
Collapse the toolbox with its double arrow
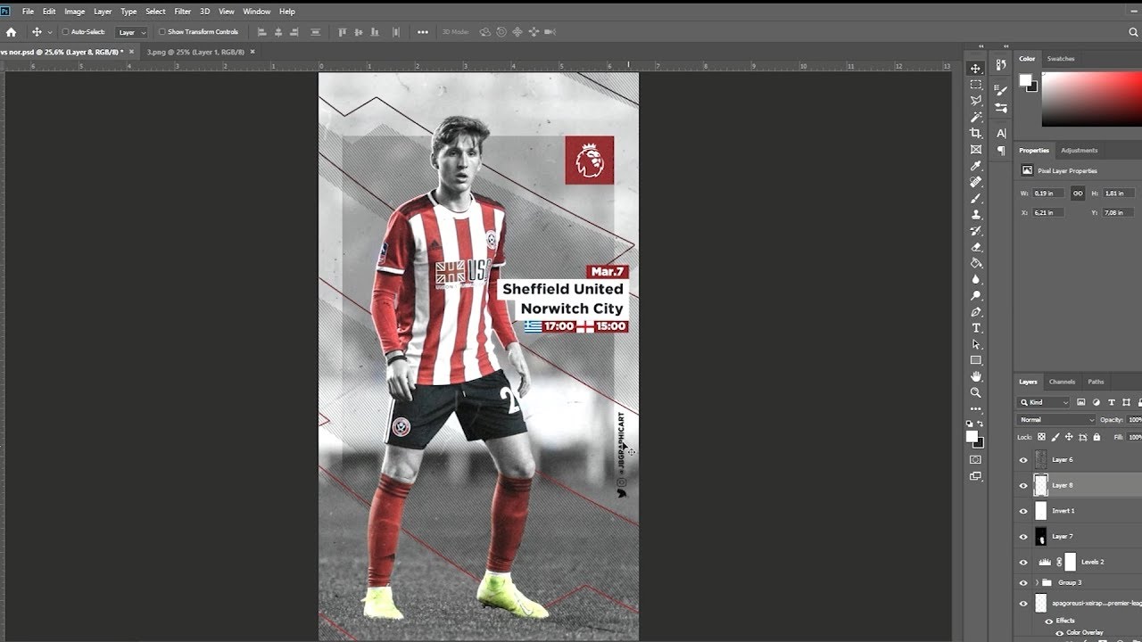point(981,46)
